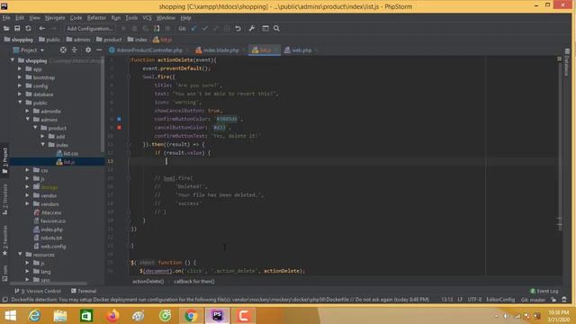The height and width of the screenshot is (324, 576).
Task: Collapse the shopping root folder
Action: click(13, 60)
